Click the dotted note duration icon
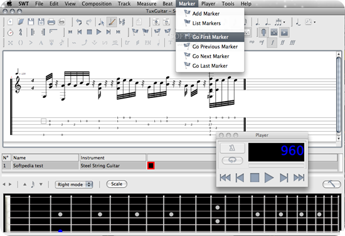The image size is (345, 236). point(257,22)
